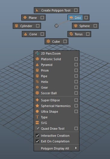Click the marking menu center dot

57,26
